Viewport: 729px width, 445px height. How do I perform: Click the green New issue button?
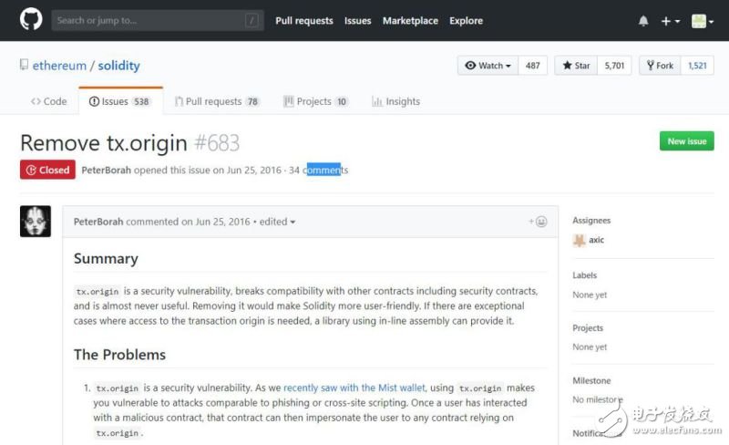(x=687, y=141)
